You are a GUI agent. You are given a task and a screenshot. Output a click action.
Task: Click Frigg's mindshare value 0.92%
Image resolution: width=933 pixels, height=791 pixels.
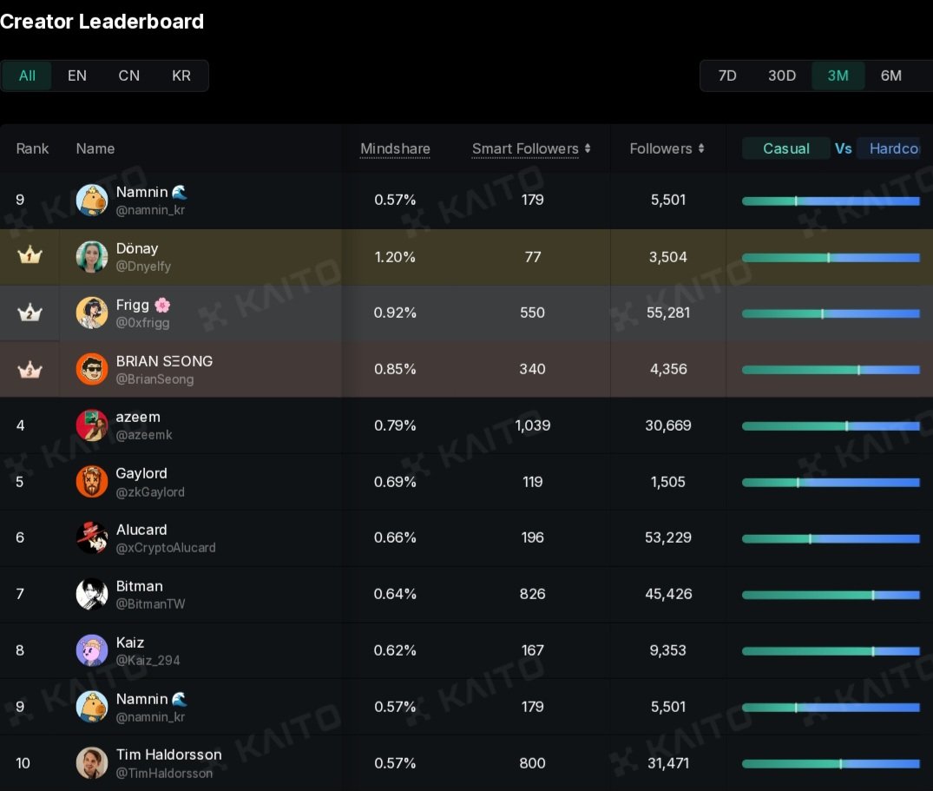395,313
